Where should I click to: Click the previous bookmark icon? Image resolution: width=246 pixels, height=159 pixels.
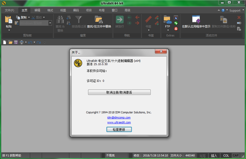(x=157, y=17)
